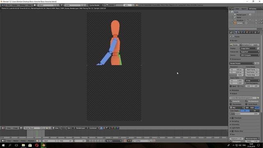Click the Render properties tab icon
This screenshot has width=263, height=148.
[x=236, y=32]
